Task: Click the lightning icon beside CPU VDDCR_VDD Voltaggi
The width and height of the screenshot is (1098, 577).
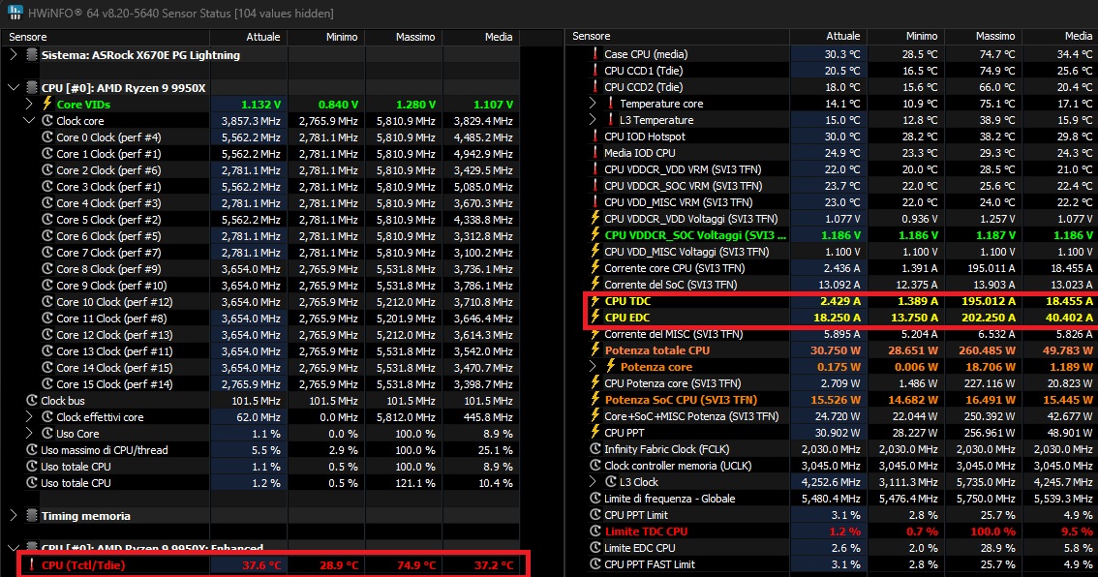Action: point(595,219)
